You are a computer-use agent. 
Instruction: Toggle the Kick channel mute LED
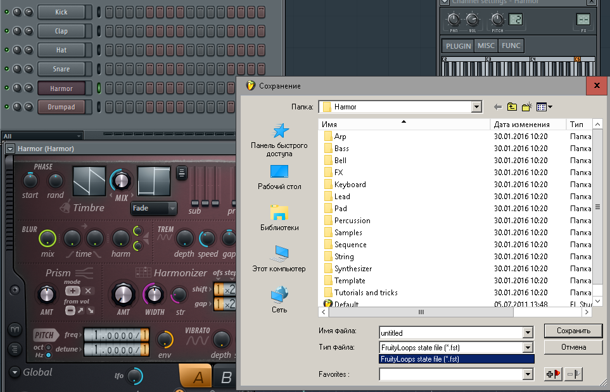pyautogui.click(x=6, y=12)
